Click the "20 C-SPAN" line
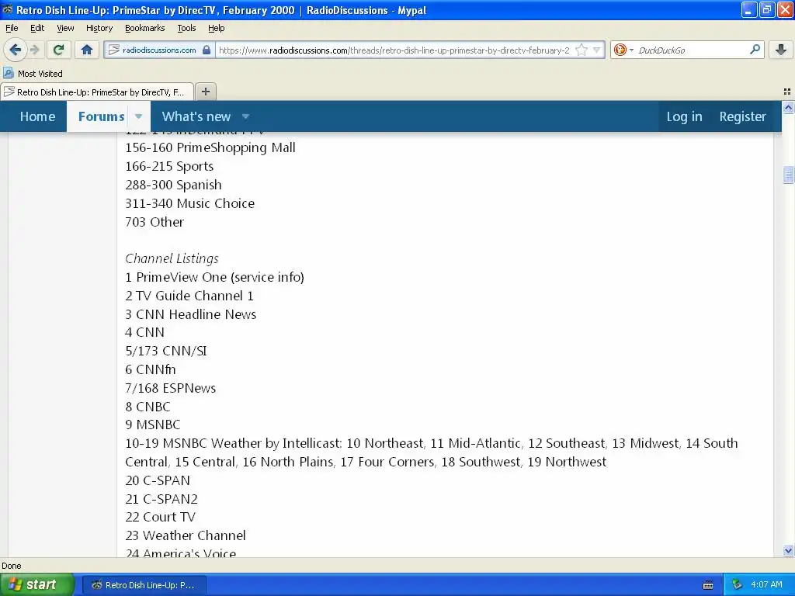The height and width of the screenshot is (596, 795). (158, 480)
